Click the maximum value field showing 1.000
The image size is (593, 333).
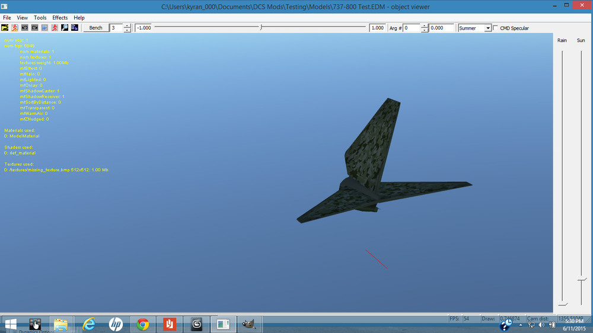click(x=377, y=28)
